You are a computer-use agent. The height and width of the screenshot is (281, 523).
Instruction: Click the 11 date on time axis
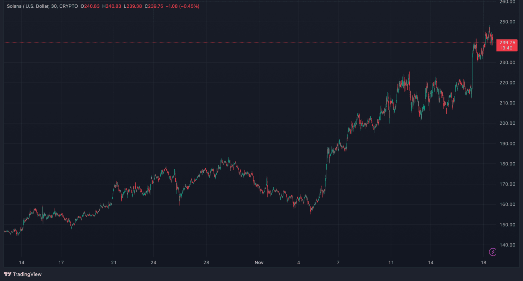click(x=391, y=263)
